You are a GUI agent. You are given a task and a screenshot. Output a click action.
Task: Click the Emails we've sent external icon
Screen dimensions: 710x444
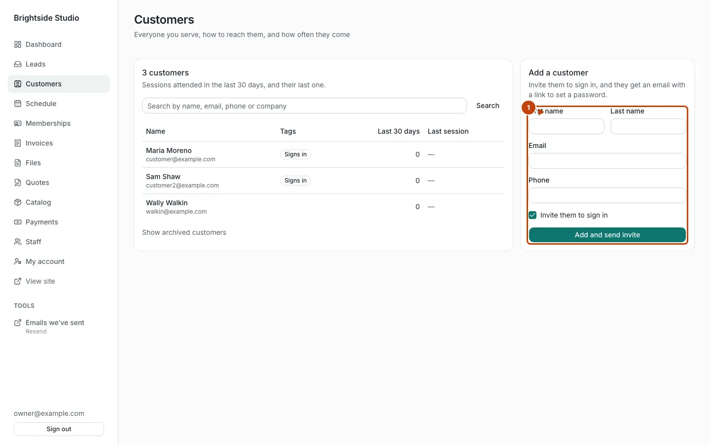point(18,323)
